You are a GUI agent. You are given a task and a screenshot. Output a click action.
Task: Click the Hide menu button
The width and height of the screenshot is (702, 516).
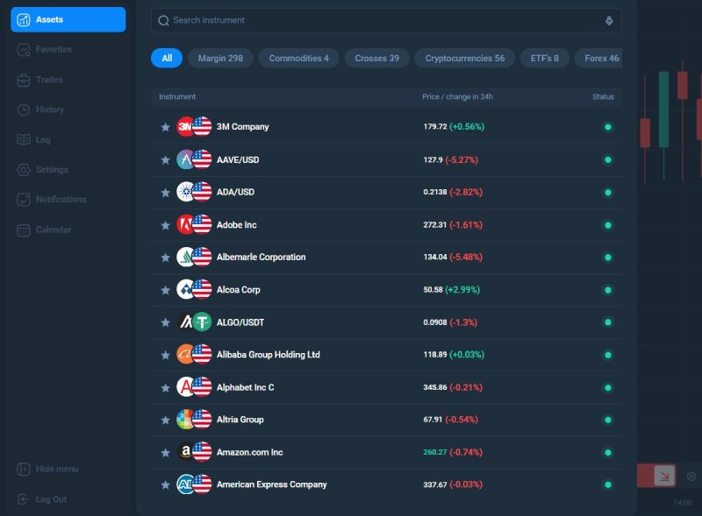[x=47, y=469]
